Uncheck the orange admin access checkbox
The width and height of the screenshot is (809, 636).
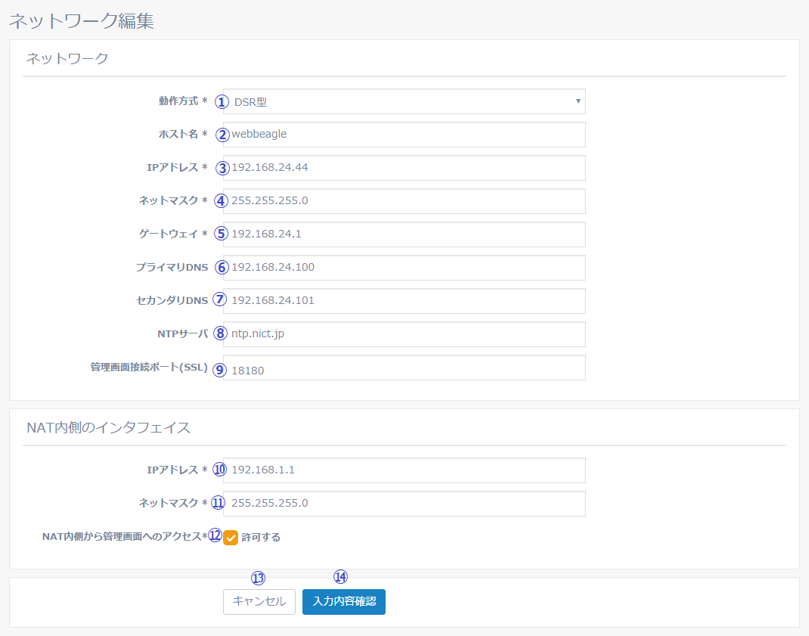(231, 537)
